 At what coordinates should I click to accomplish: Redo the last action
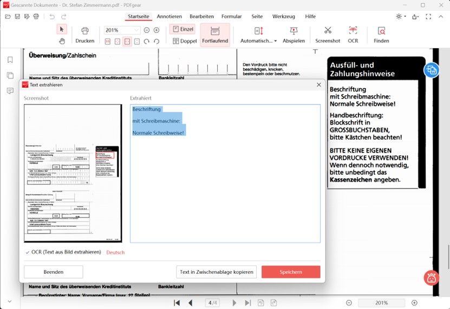[64, 17]
